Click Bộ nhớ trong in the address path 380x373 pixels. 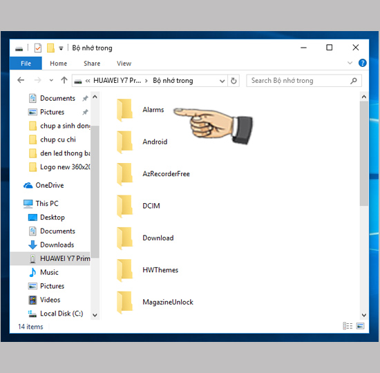[173, 80]
